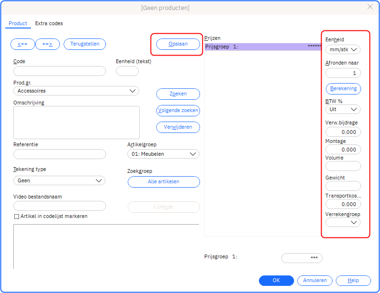Click the next record arrow button
The image size is (380, 293).
pyautogui.click(x=47, y=44)
